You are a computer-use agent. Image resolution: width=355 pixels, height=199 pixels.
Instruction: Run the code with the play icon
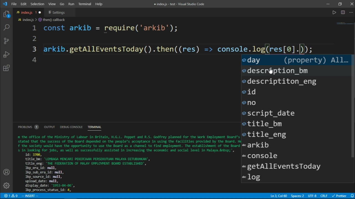[334, 12]
